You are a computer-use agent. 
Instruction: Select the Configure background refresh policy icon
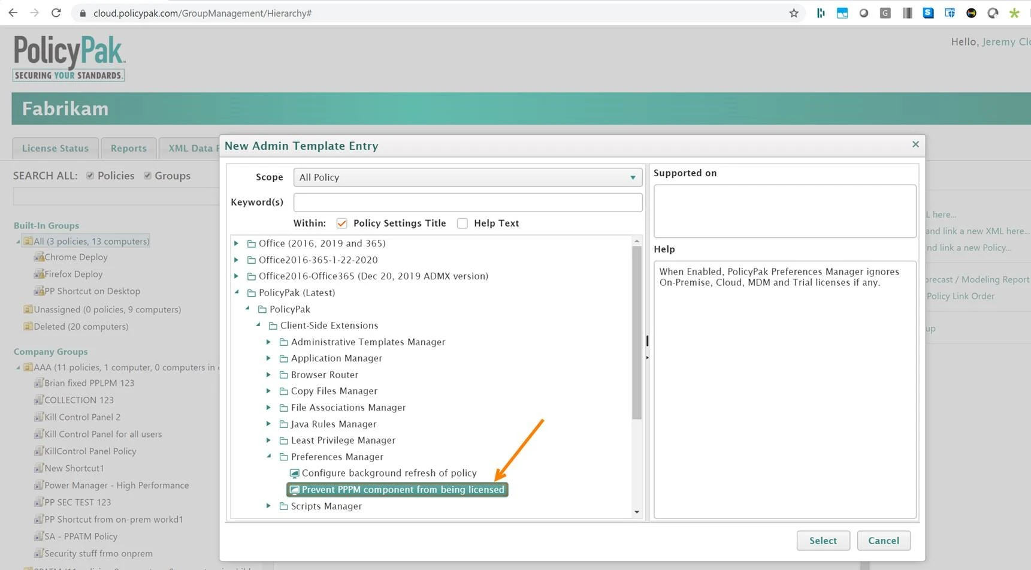[x=294, y=474]
